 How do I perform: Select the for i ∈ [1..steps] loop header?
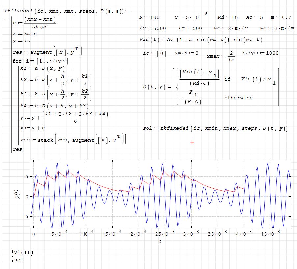pyautogui.click(x=40, y=61)
